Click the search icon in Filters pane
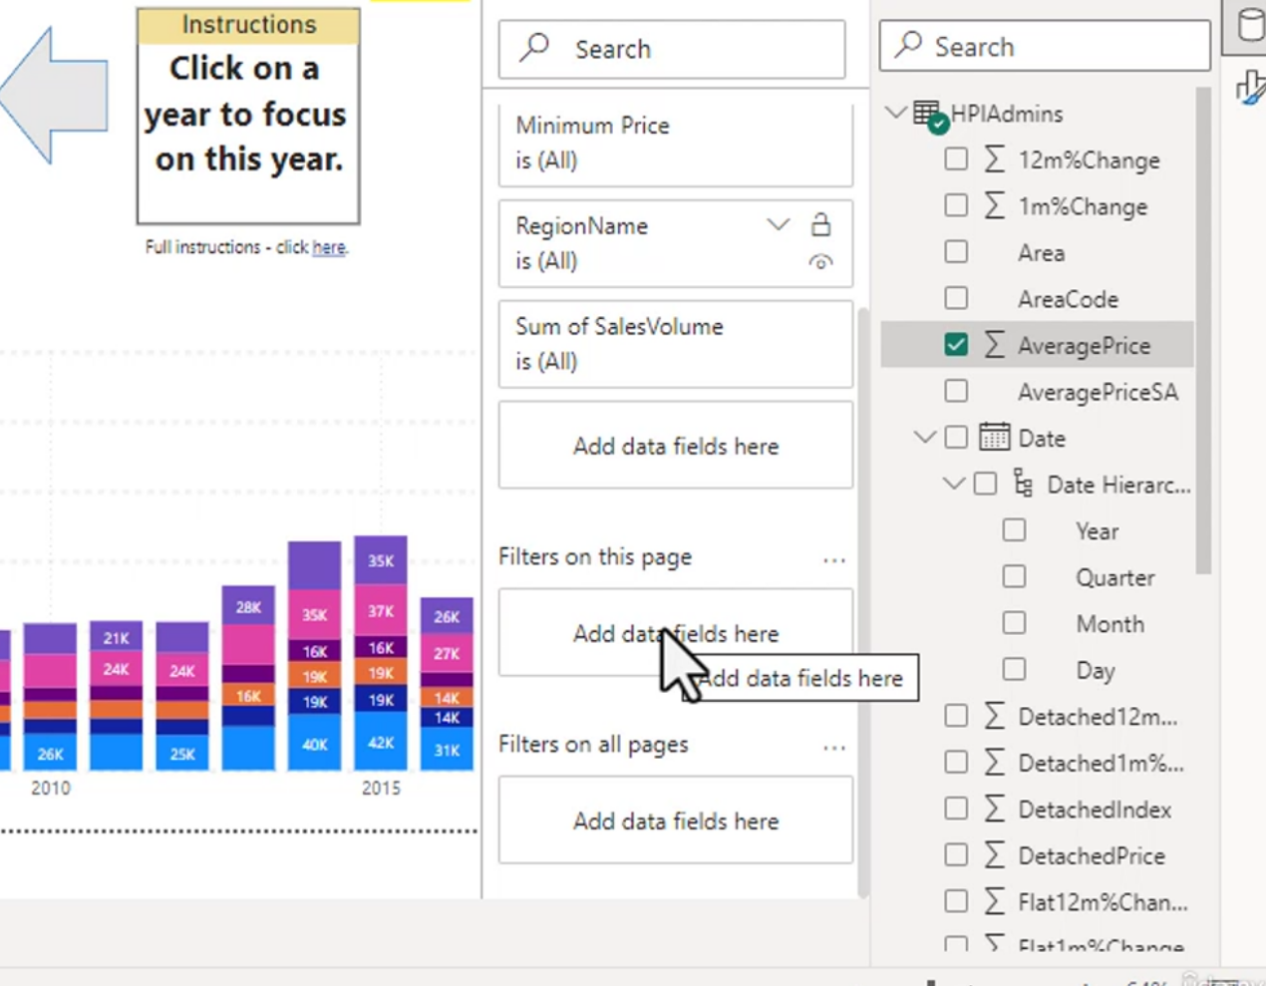The width and height of the screenshot is (1266, 986). [x=535, y=47]
